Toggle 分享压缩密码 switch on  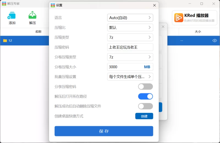click(x=145, y=87)
